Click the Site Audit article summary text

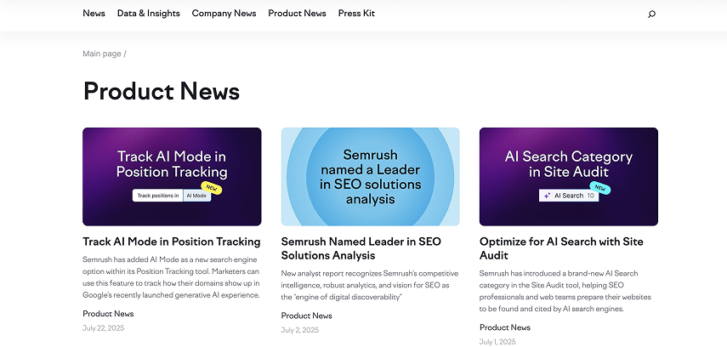tap(565, 291)
